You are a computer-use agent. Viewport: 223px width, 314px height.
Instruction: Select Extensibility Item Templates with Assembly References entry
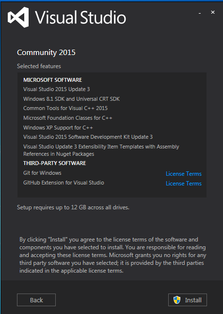tap(101, 150)
